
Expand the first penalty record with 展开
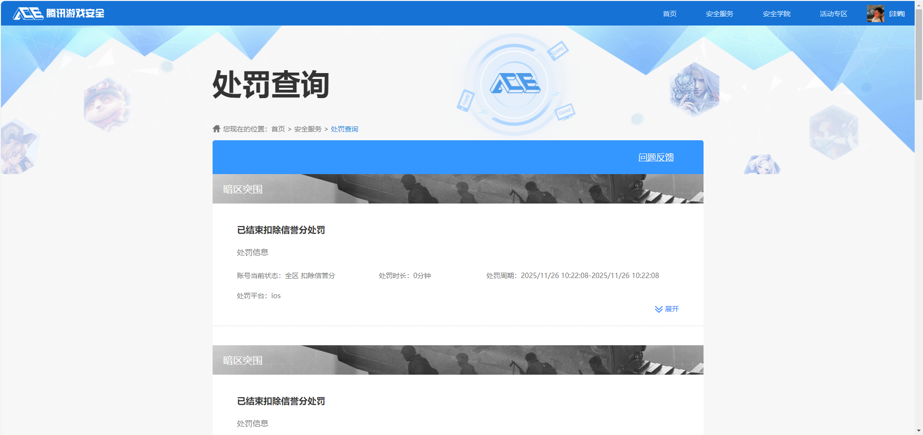point(671,309)
